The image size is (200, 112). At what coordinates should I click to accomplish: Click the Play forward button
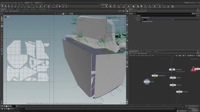[x=8, y=106]
